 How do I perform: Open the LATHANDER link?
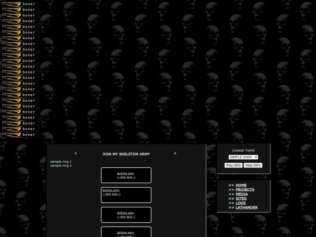246,207
